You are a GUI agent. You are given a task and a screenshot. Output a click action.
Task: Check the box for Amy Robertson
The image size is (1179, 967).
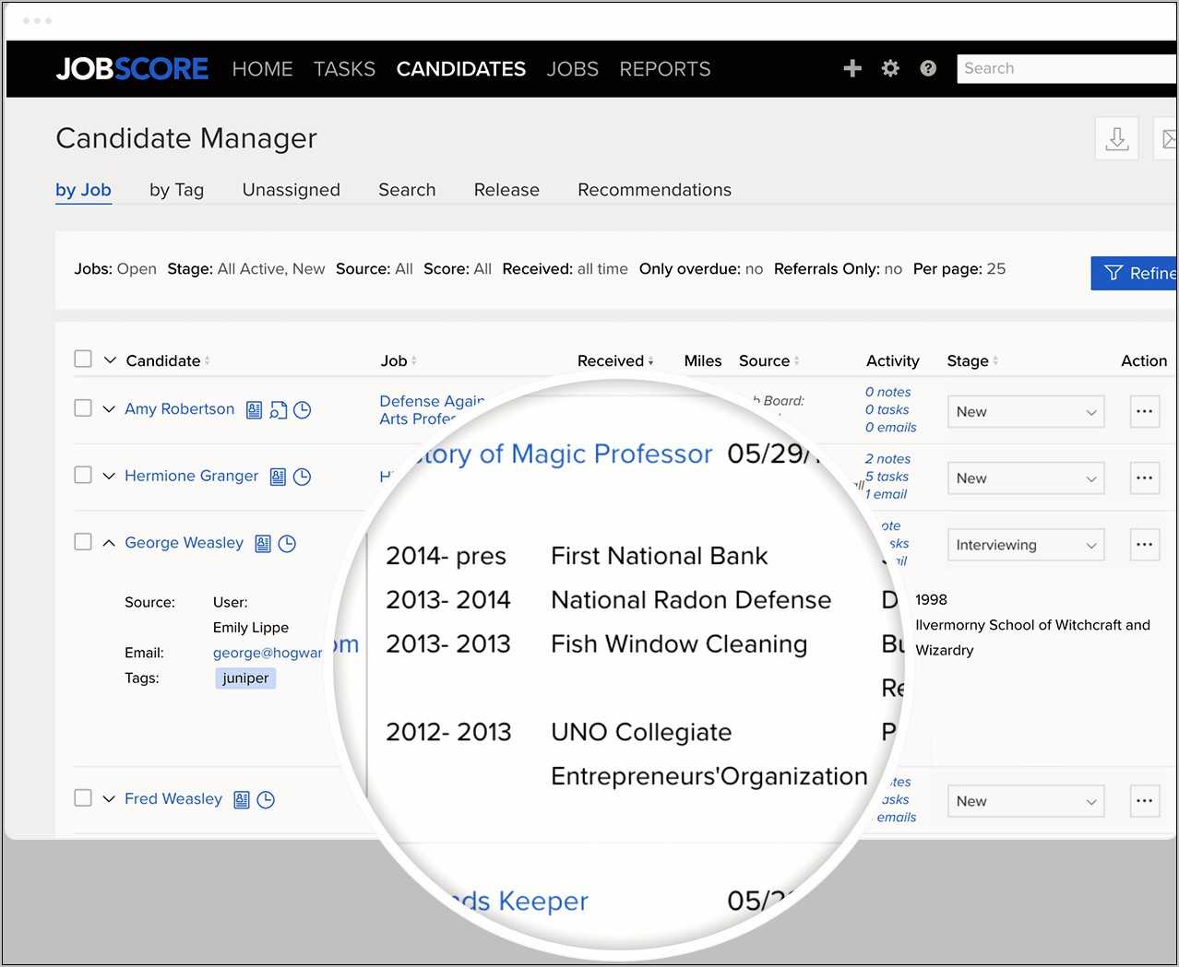(83, 408)
